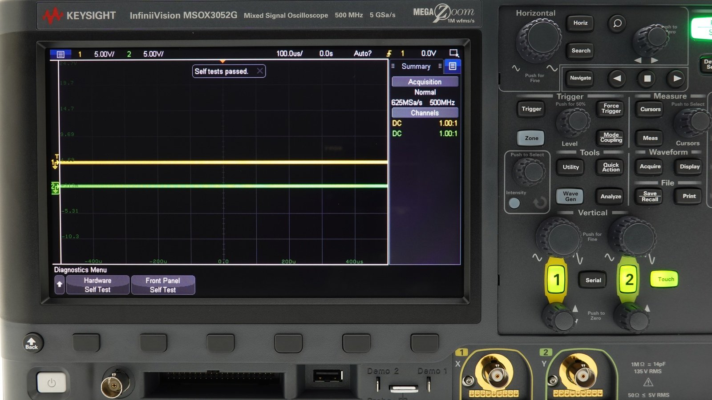The image size is (712, 400).
Task: Push the Display key
Action: 689,166
